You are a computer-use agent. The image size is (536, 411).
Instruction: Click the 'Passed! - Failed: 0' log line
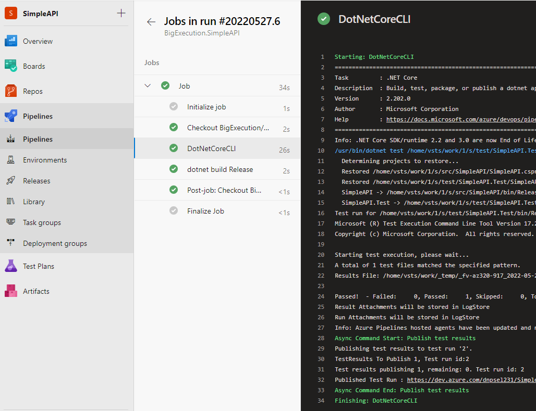(435, 296)
